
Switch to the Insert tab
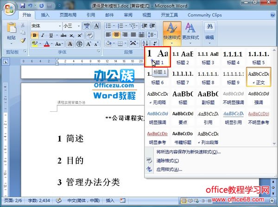click(x=45, y=15)
